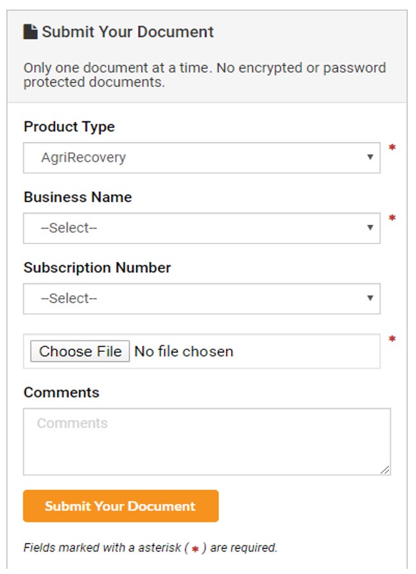
Task: Click the Product Type field label
Action: click(x=69, y=127)
